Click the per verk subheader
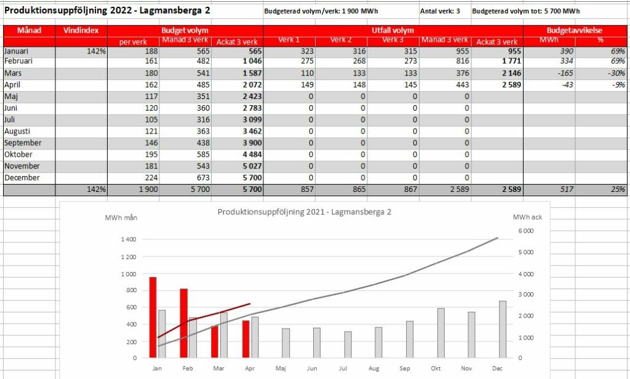The width and height of the screenshot is (630, 379). 134,42
